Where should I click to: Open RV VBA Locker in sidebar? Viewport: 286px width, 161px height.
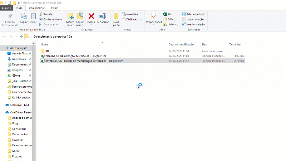click(21, 98)
